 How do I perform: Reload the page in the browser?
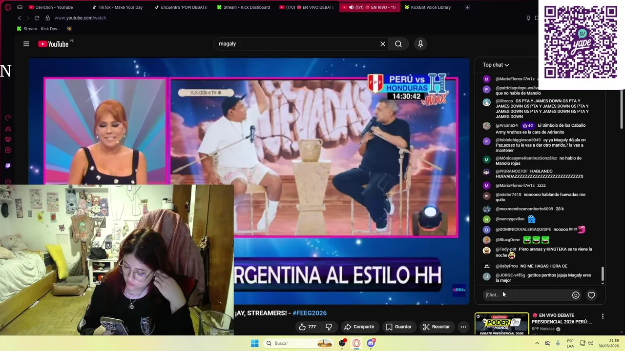37,18
